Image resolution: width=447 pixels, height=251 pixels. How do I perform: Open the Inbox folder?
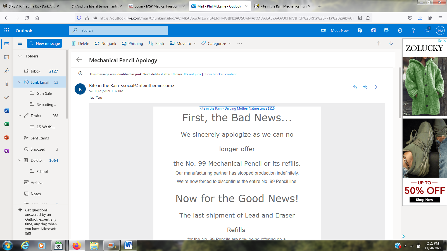[40, 71]
